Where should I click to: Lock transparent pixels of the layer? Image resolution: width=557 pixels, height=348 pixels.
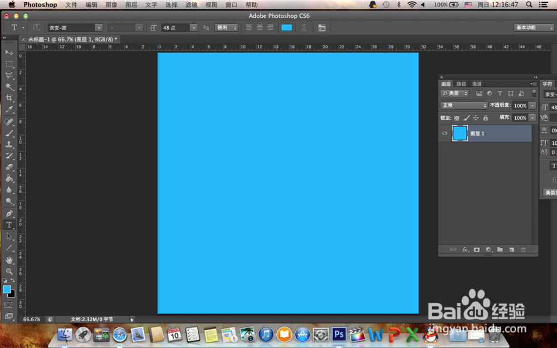pyautogui.click(x=457, y=118)
